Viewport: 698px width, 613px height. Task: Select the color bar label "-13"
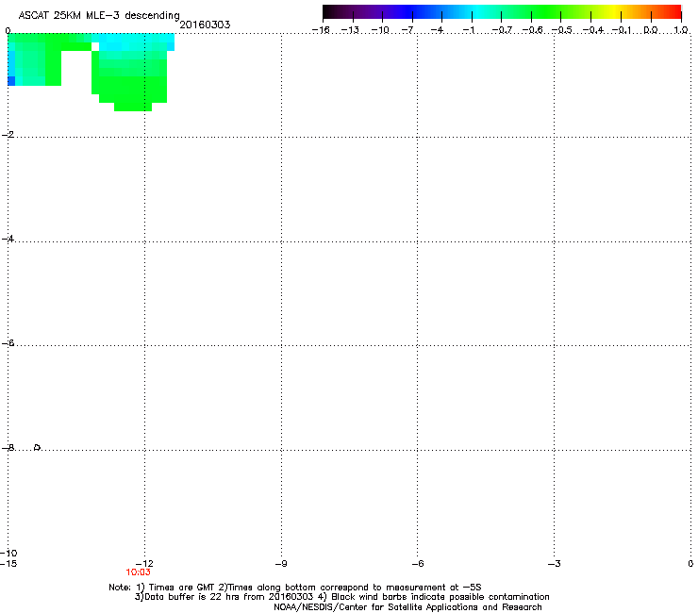pyautogui.click(x=350, y=30)
